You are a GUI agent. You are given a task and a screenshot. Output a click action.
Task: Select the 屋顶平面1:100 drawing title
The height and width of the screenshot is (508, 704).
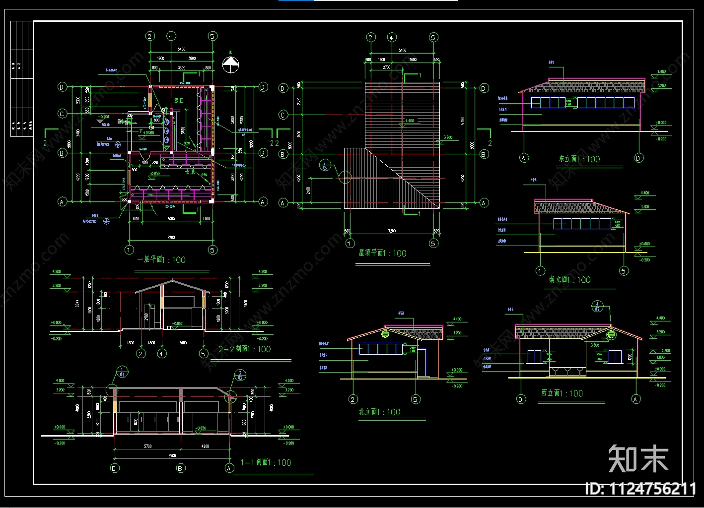click(x=382, y=253)
